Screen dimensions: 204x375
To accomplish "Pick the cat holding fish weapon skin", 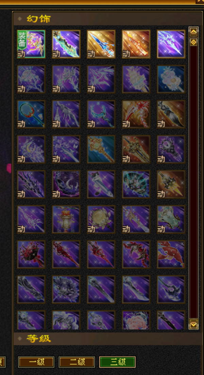I will click(101, 184).
